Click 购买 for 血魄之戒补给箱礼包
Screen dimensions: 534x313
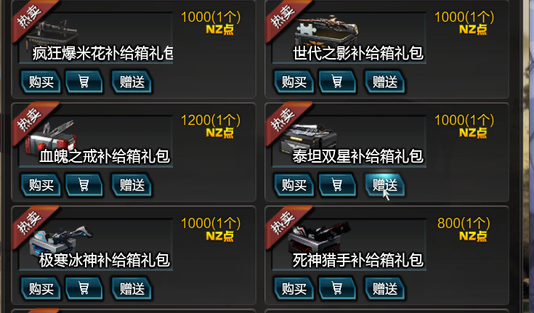tap(41, 185)
